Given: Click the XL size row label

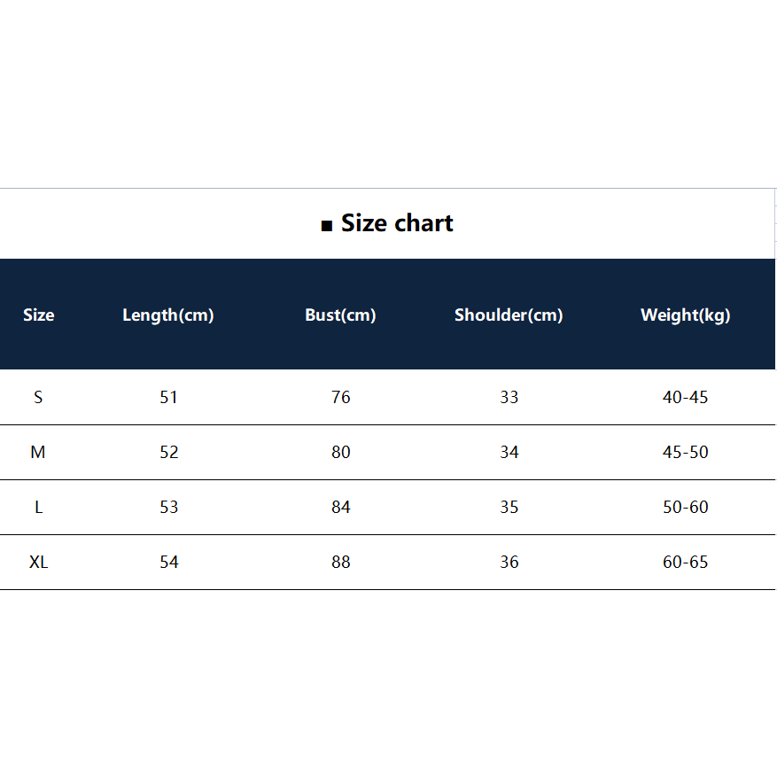Looking at the screenshot, I should coord(39,562).
